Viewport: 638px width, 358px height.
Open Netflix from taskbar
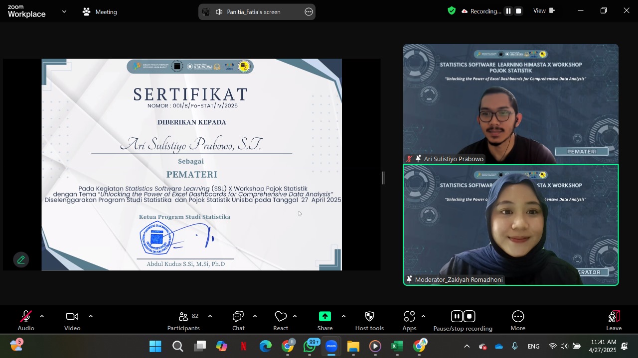[244, 346]
